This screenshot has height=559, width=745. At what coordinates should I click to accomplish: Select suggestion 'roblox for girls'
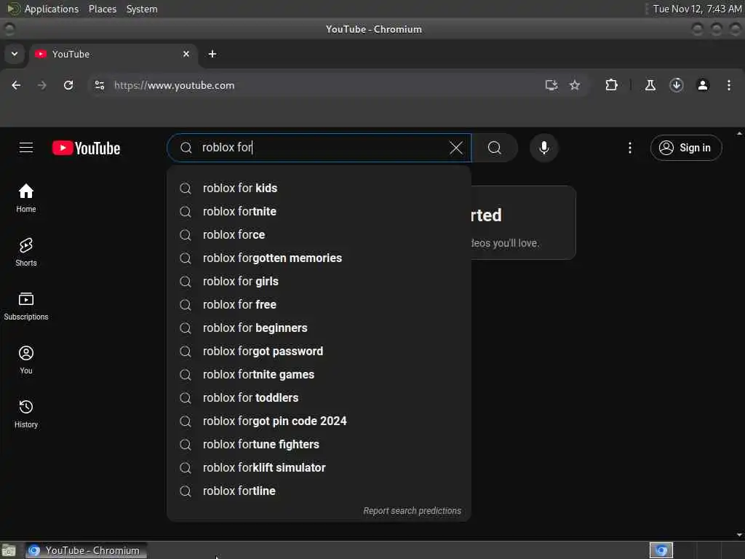[x=319, y=282]
